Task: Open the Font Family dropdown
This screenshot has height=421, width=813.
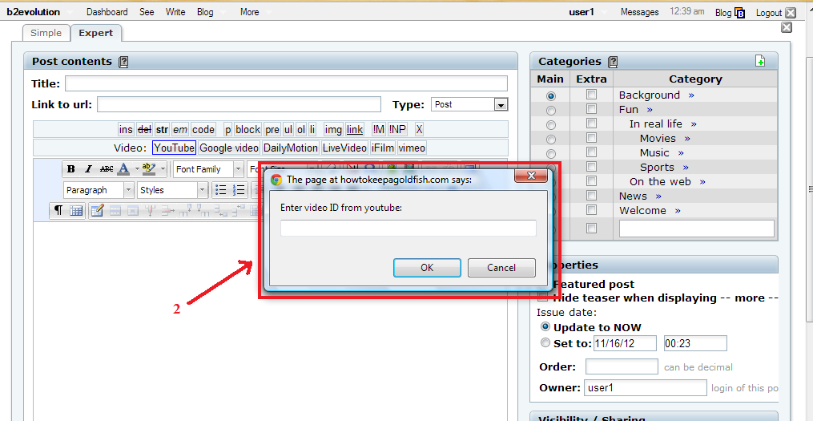Action: tap(208, 168)
